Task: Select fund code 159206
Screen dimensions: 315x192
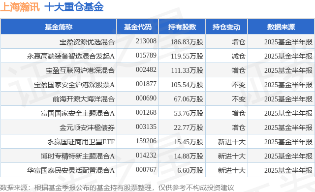Action: pyautogui.click(x=146, y=141)
